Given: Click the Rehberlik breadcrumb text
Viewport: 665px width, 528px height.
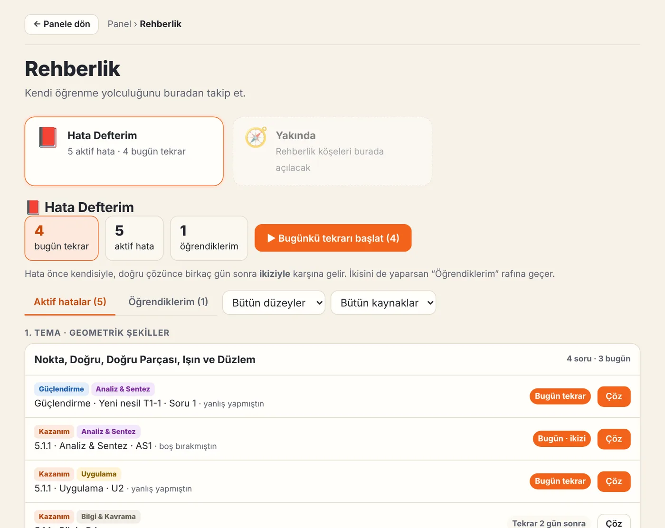Looking at the screenshot, I should tap(161, 24).
